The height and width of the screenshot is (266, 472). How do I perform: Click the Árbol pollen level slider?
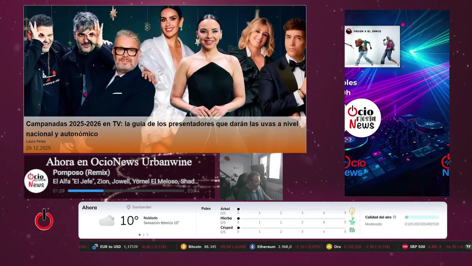point(292,209)
